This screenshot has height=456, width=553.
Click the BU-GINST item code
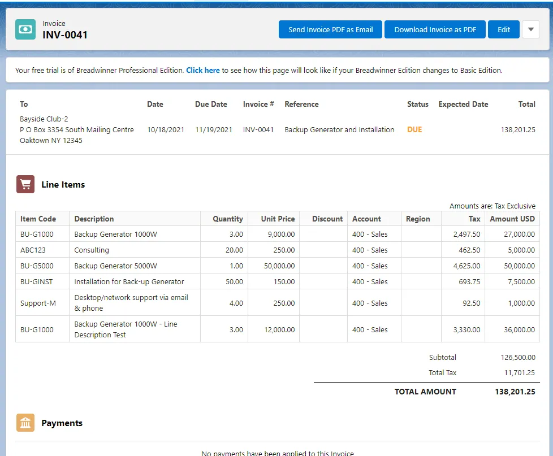coord(36,282)
